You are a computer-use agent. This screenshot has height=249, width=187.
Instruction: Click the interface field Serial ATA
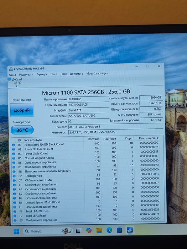[x=89, y=110]
